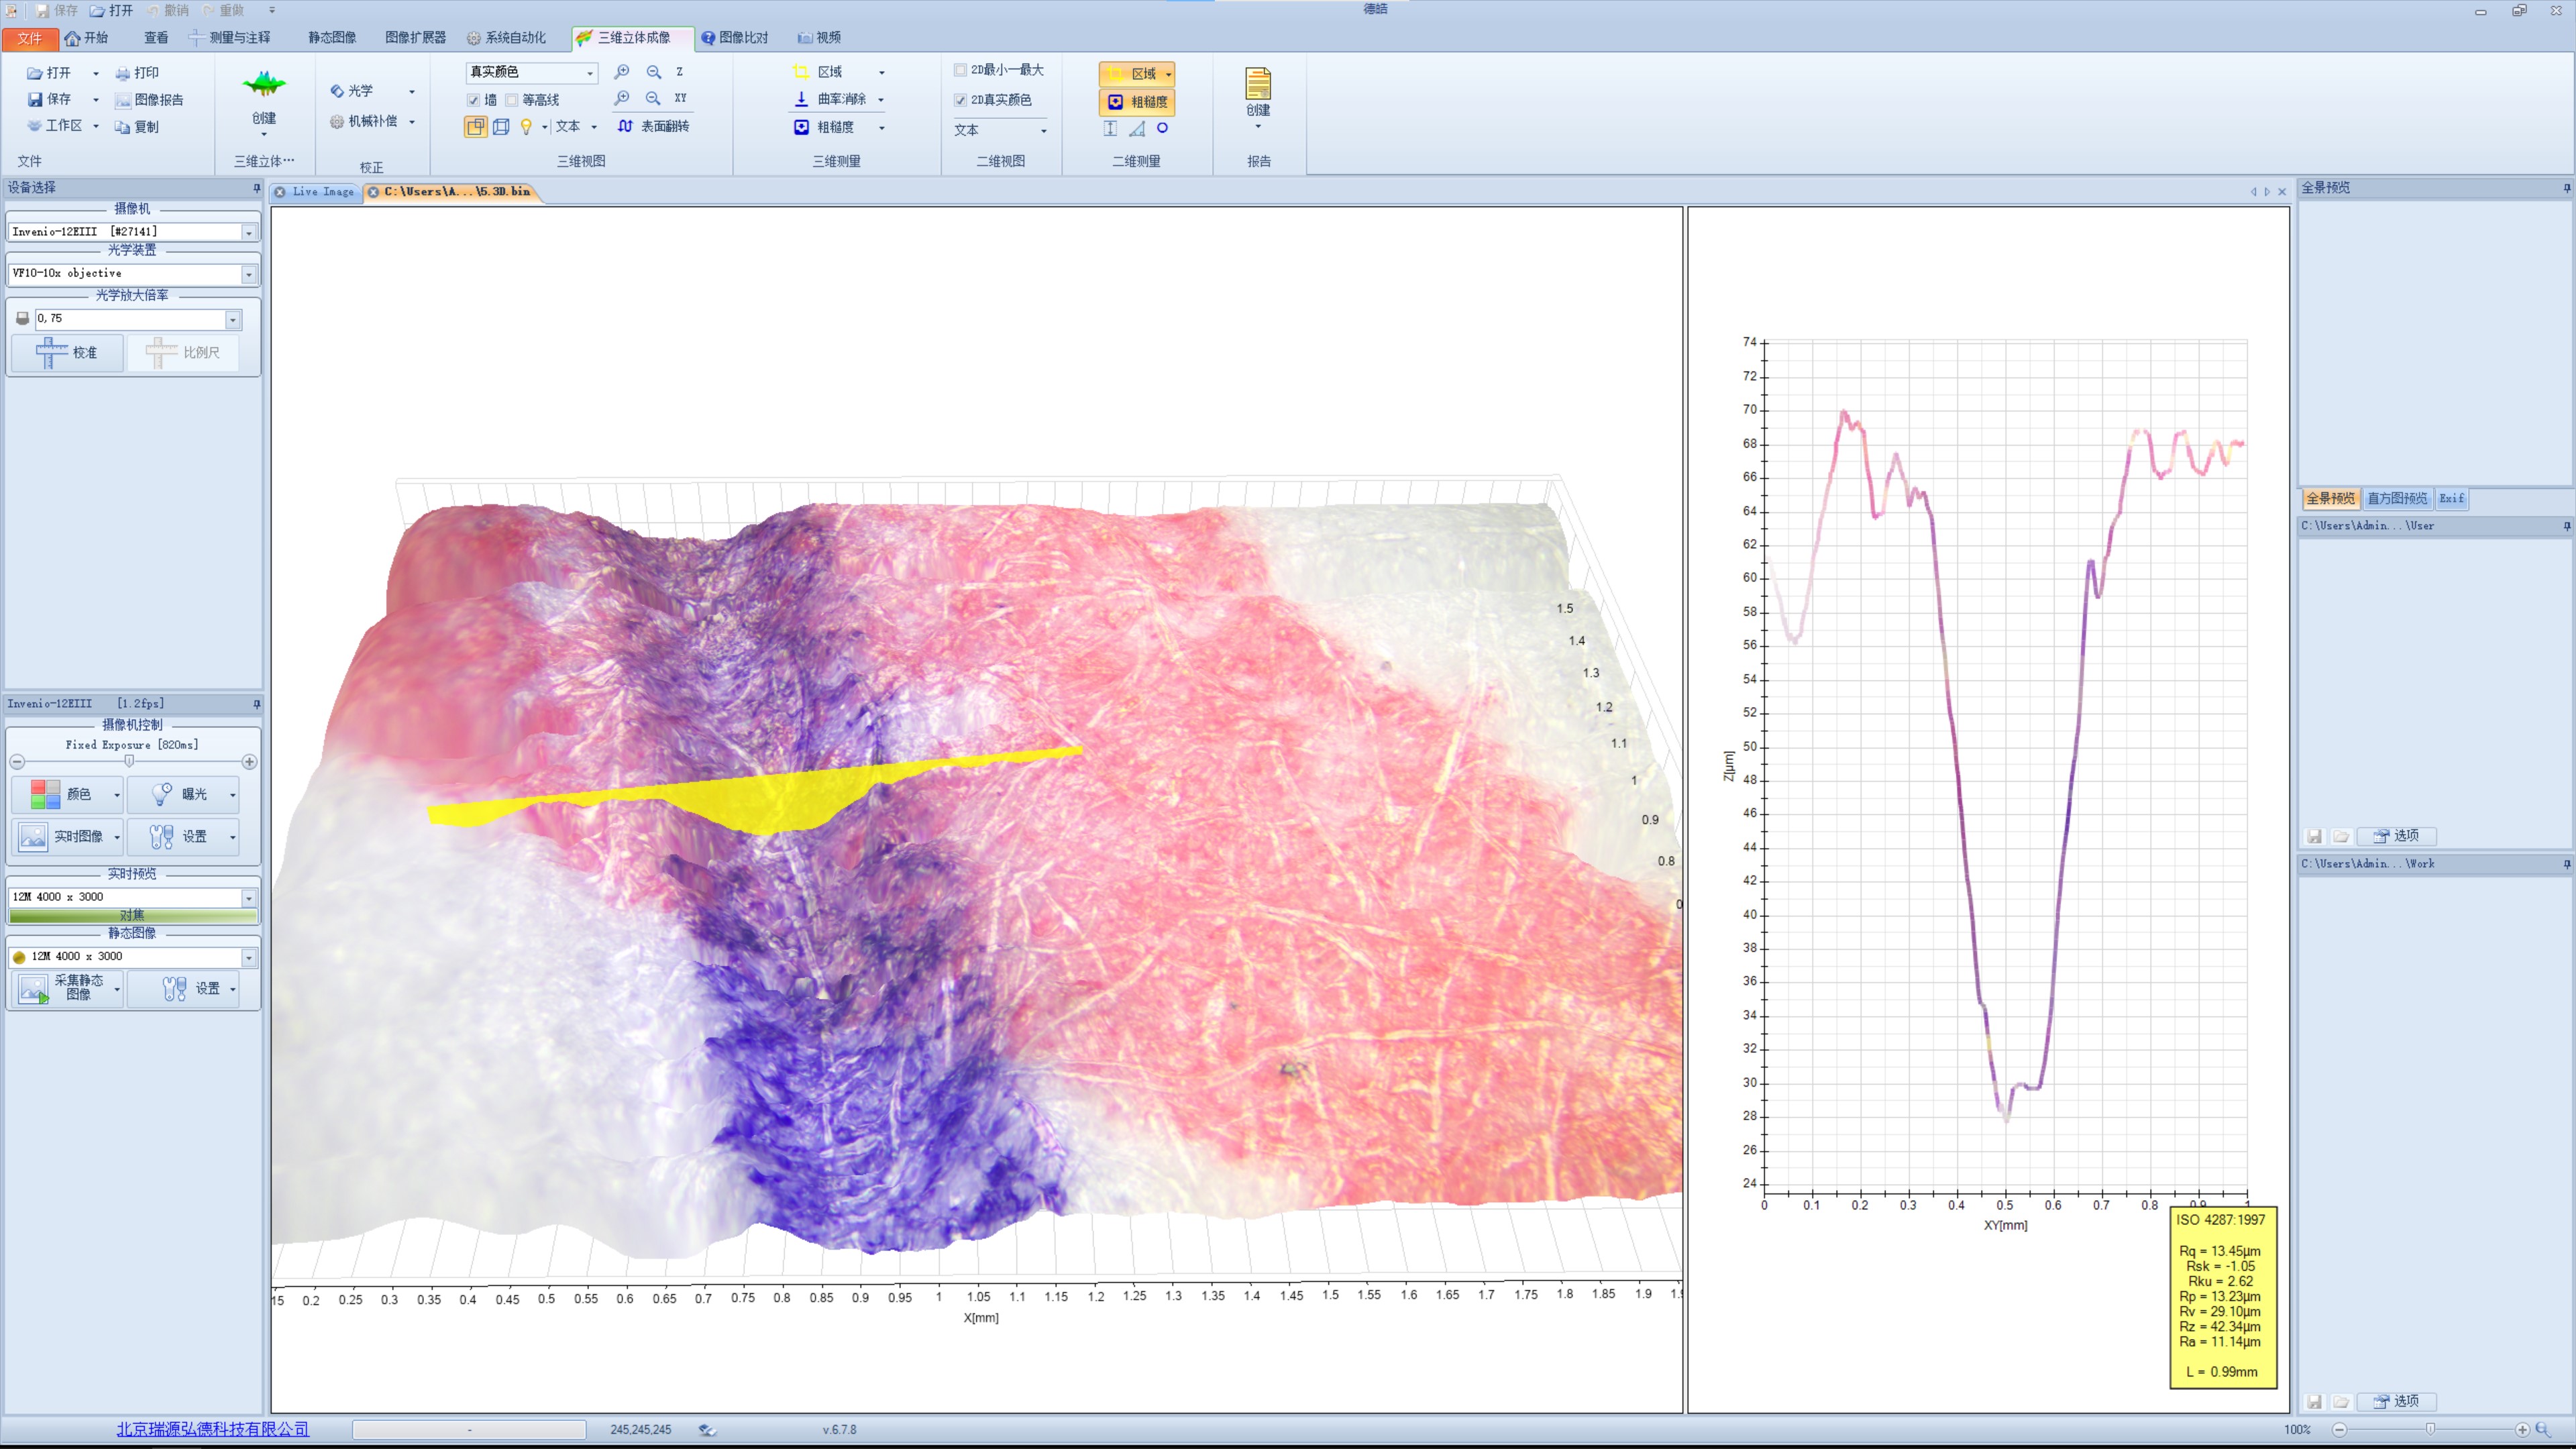
Task: Open the 真实颜色 color mode dropdown
Action: coord(589,72)
